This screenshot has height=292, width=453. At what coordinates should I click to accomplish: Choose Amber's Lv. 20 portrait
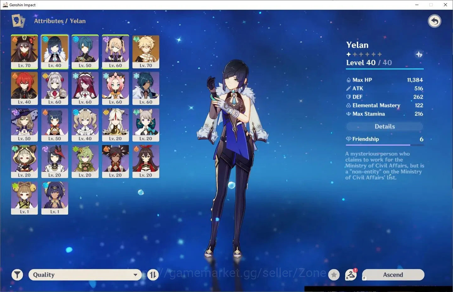pos(146,161)
